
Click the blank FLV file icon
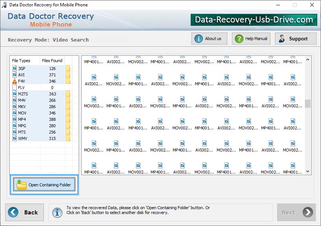[15, 87]
